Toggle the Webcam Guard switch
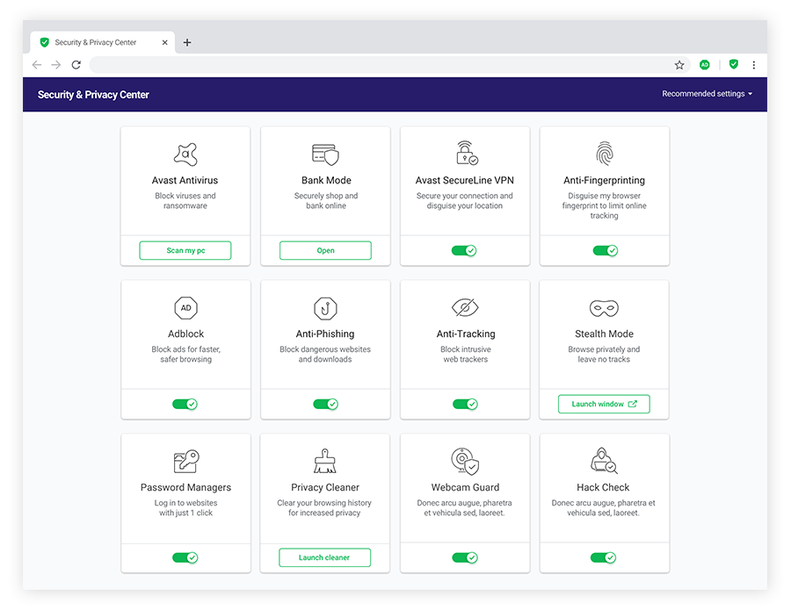The width and height of the screenshot is (791, 610). [465, 557]
